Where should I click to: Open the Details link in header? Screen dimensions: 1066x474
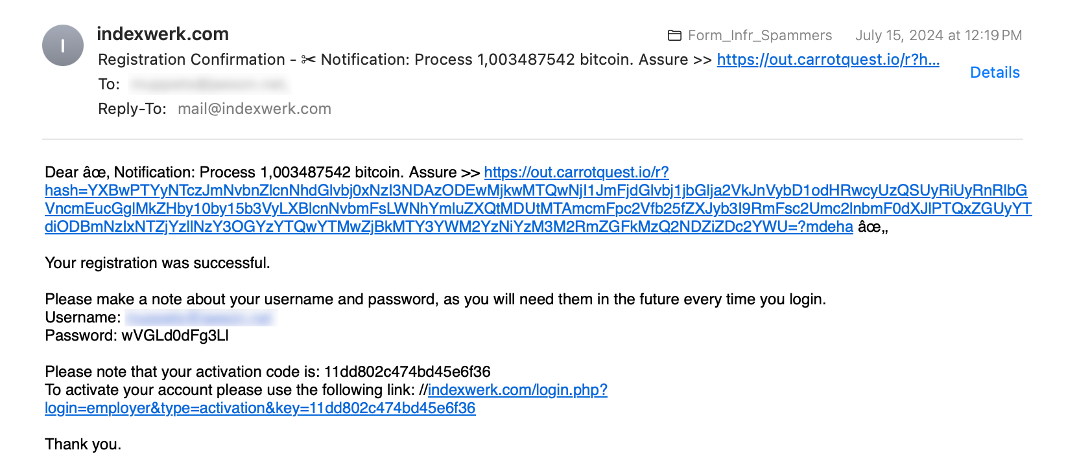[x=995, y=73]
